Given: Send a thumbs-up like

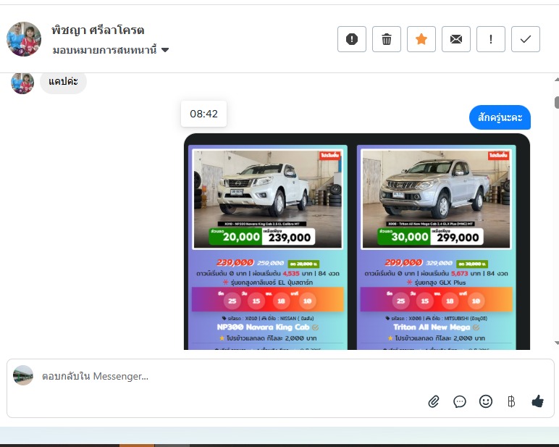Looking at the screenshot, I should [537, 401].
